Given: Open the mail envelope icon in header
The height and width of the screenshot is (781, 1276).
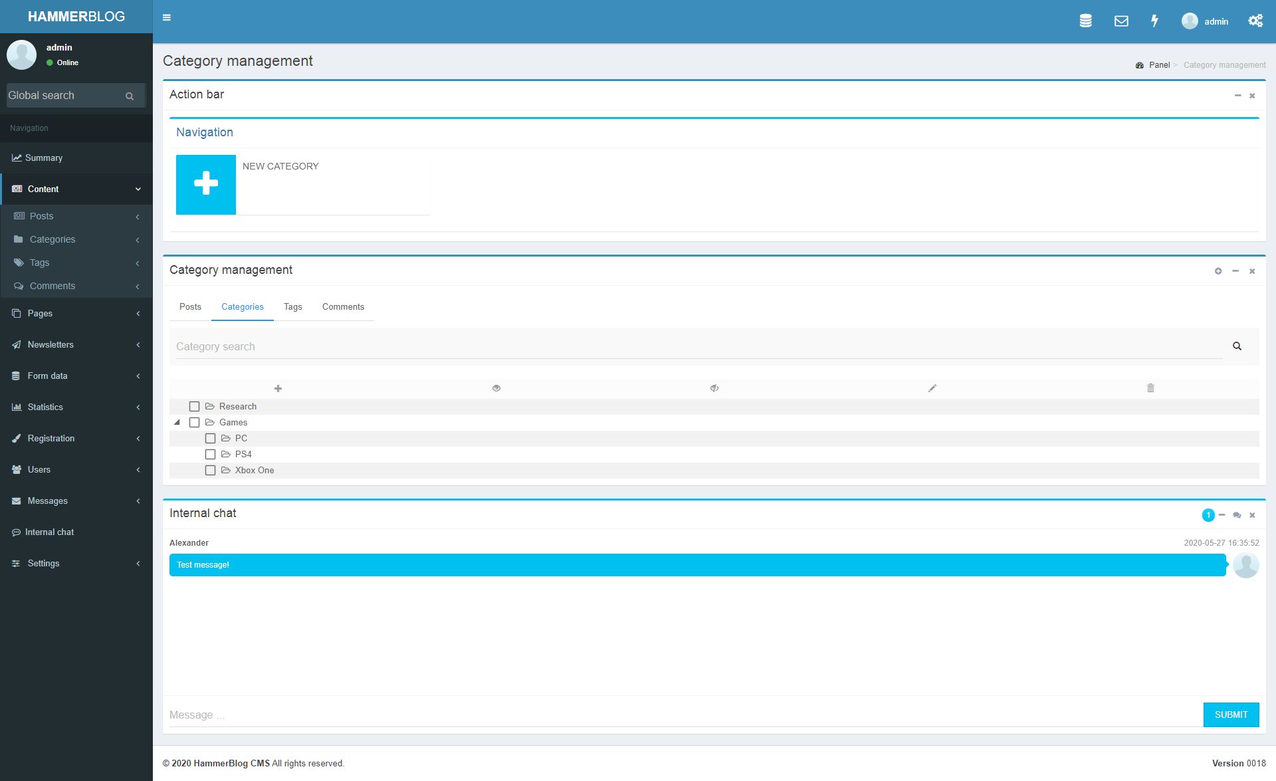Looking at the screenshot, I should (x=1121, y=21).
